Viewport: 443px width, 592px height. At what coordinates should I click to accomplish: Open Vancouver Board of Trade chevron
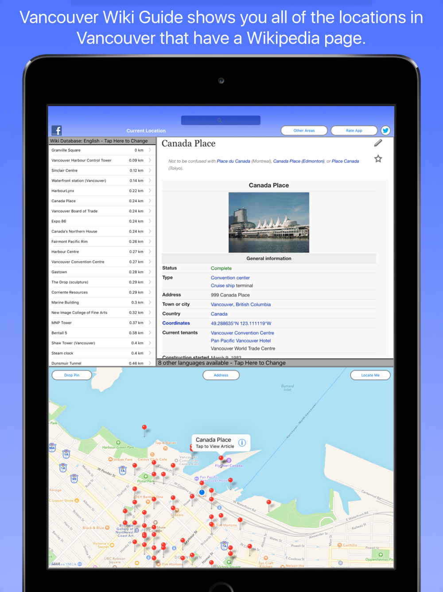150,211
